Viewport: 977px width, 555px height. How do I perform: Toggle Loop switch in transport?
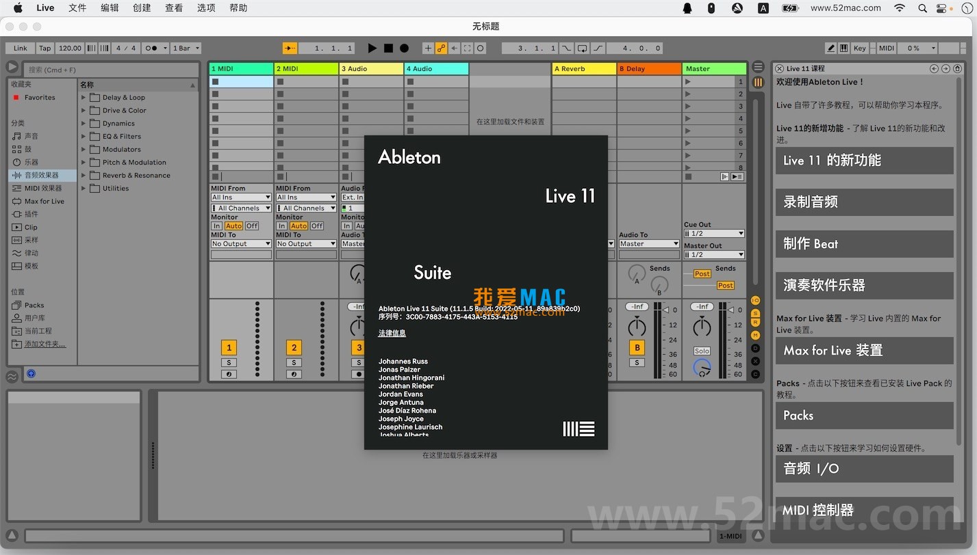(x=582, y=49)
